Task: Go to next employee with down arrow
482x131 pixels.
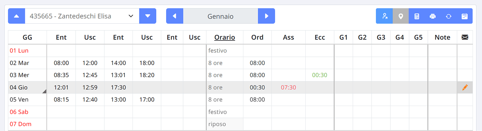Action: pos(148,16)
